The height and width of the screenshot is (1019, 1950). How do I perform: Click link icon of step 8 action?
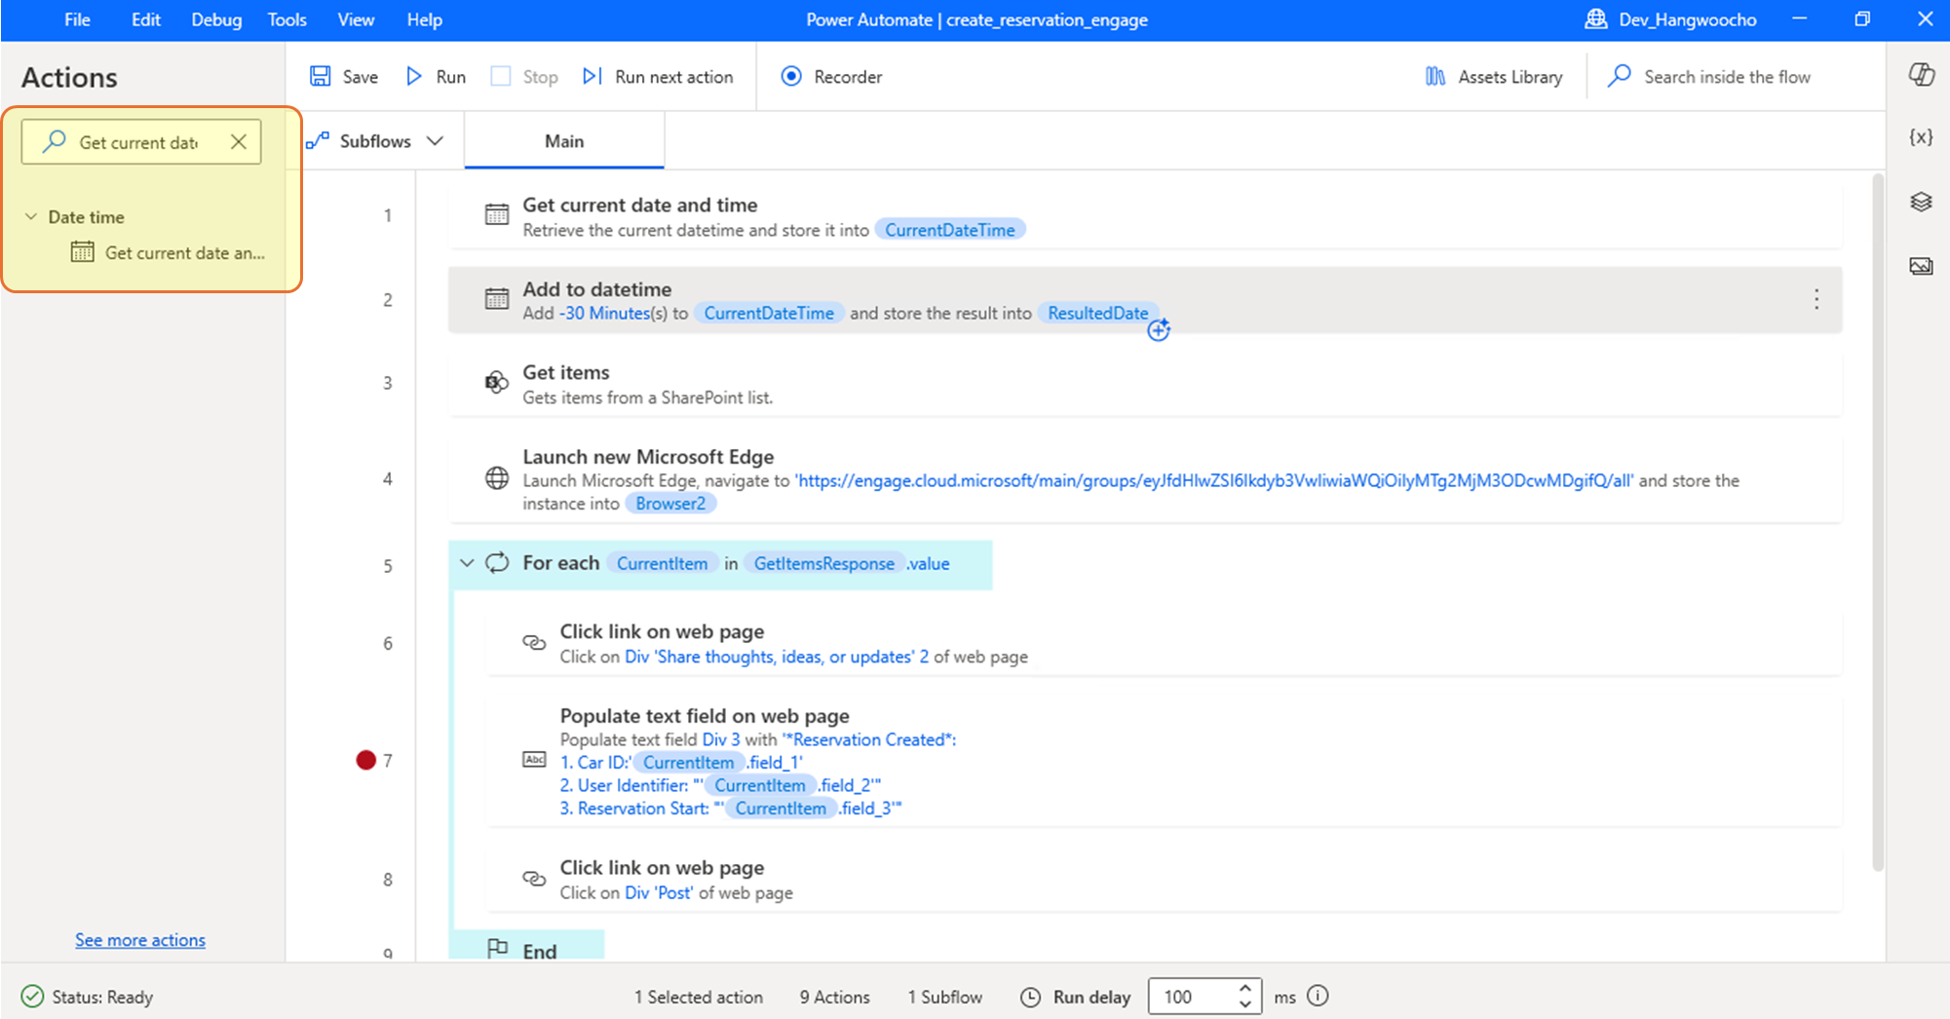[x=534, y=878]
